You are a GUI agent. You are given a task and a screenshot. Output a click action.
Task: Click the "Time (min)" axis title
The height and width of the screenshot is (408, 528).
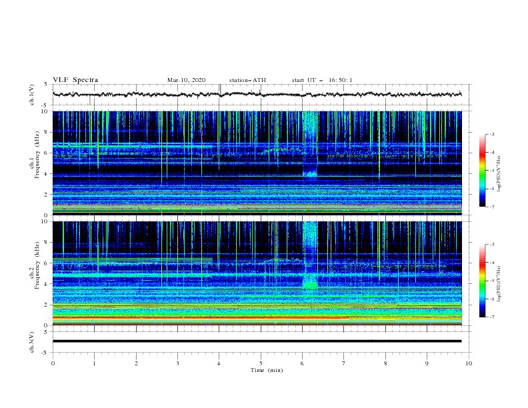267,370
